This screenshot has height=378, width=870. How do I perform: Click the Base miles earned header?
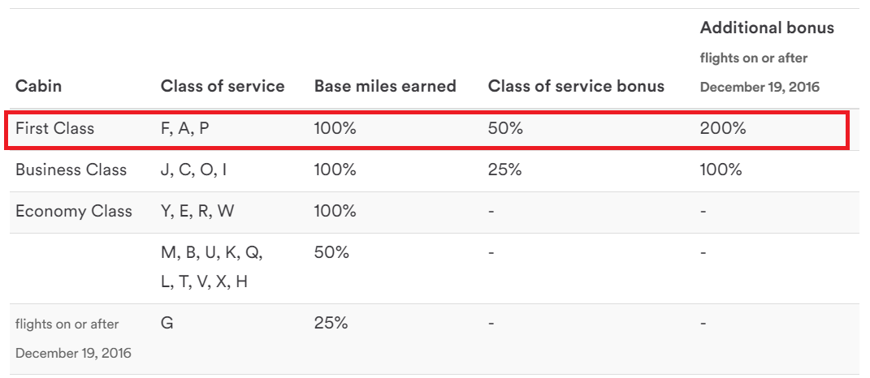click(385, 86)
